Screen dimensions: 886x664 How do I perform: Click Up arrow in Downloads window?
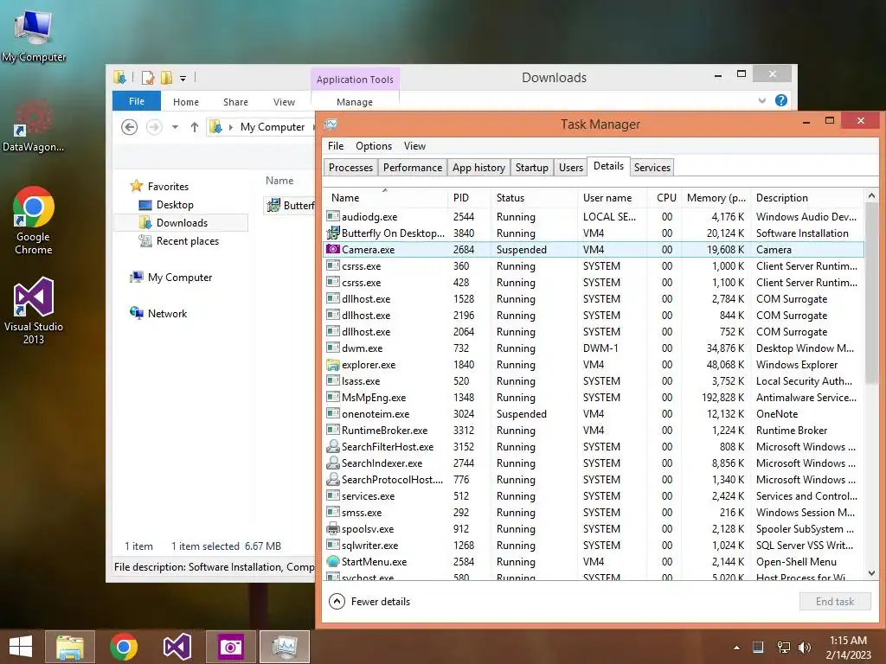click(x=195, y=127)
